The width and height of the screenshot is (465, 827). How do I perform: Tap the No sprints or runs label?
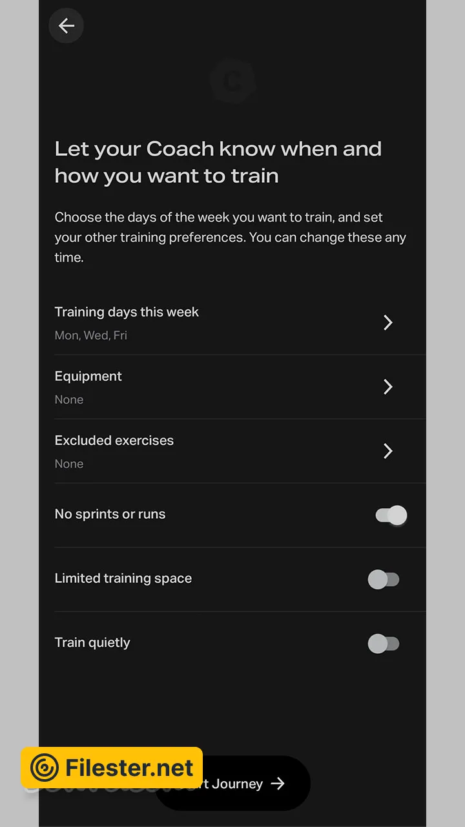click(x=110, y=514)
